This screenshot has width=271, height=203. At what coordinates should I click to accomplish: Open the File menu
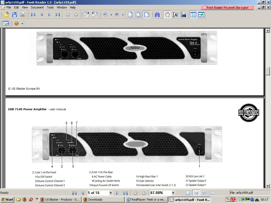coord(9,7)
